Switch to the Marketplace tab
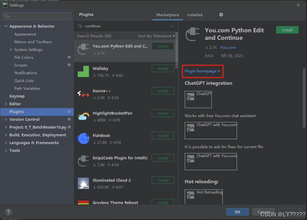The image size is (307, 220). [168, 15]
